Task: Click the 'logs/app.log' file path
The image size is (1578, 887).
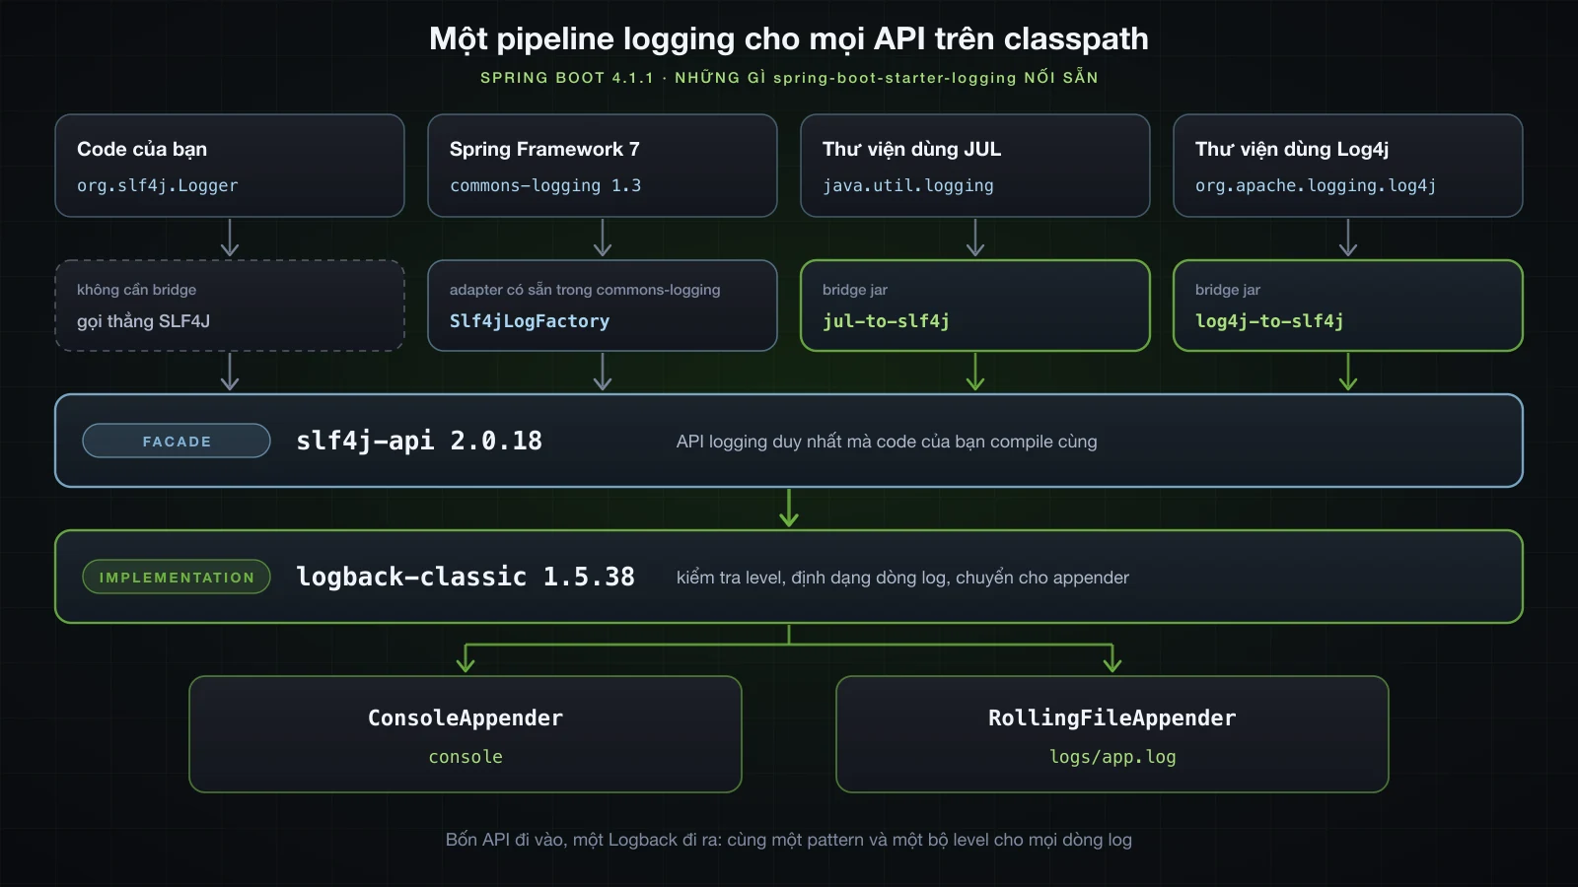Action: 1112,757
